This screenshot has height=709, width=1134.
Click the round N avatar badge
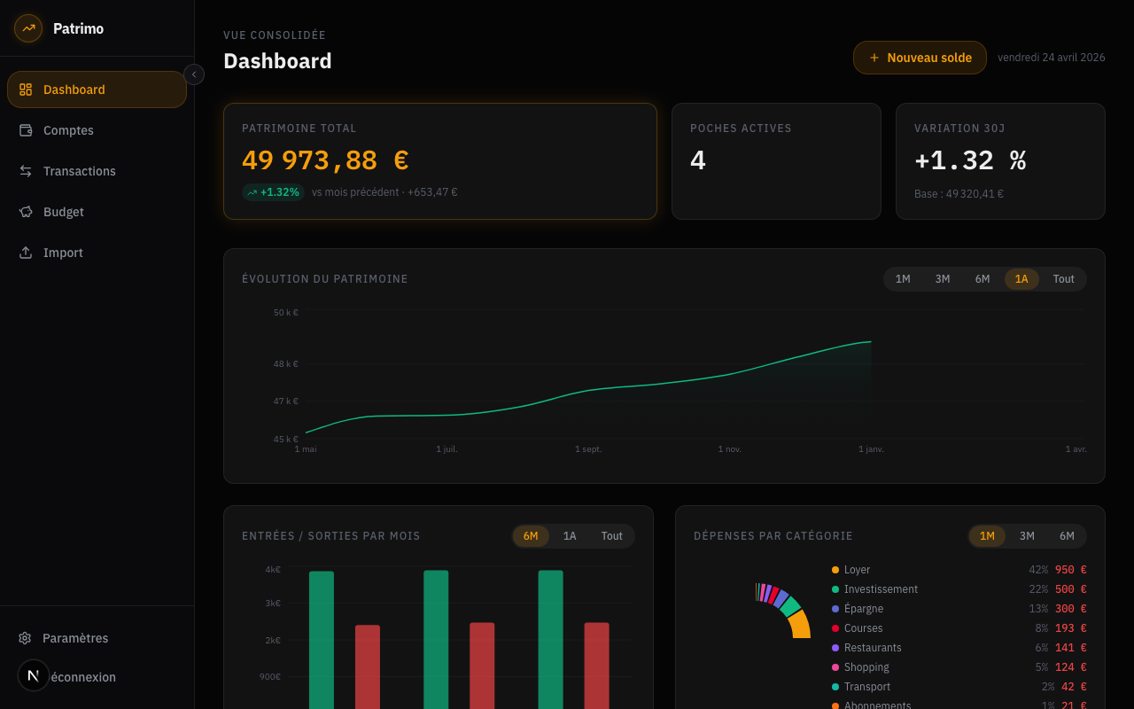pyautogui.click(x=34, y=675)
